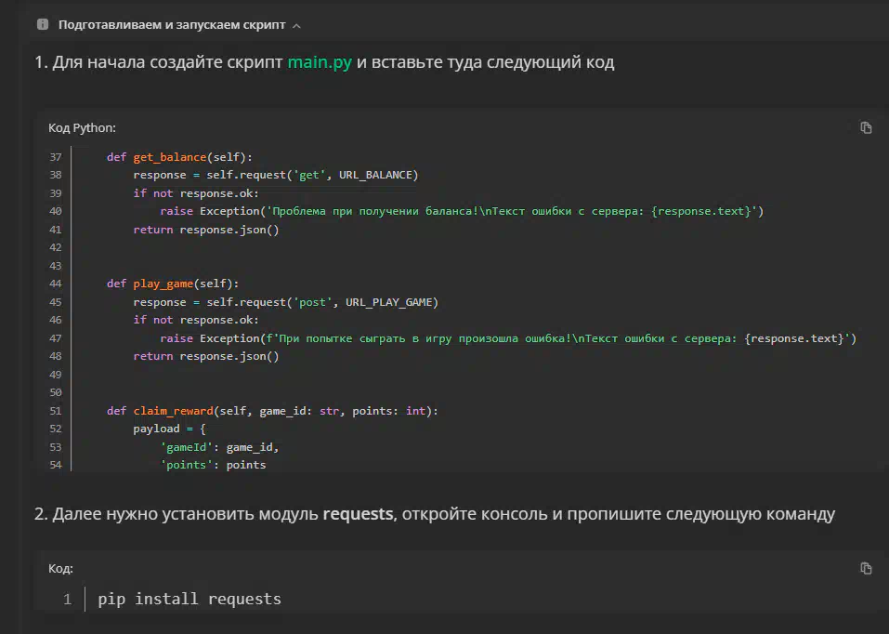Click line number 37 in the gutter
The width and height of the screenshot is (889, 634).
tap(56, 157)
